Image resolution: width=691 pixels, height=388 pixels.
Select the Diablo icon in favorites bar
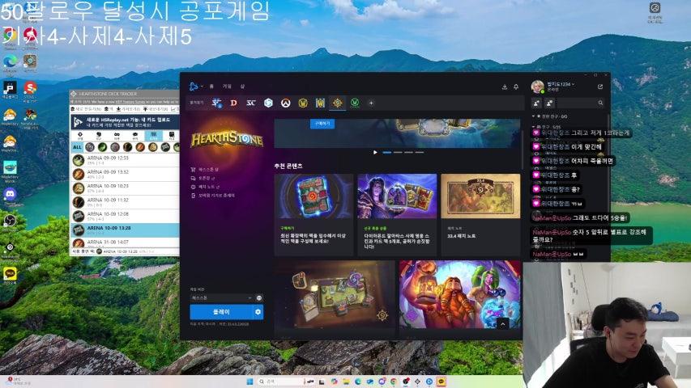(x=233, y=103)
